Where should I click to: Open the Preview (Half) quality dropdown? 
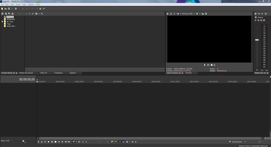(188, 14)
